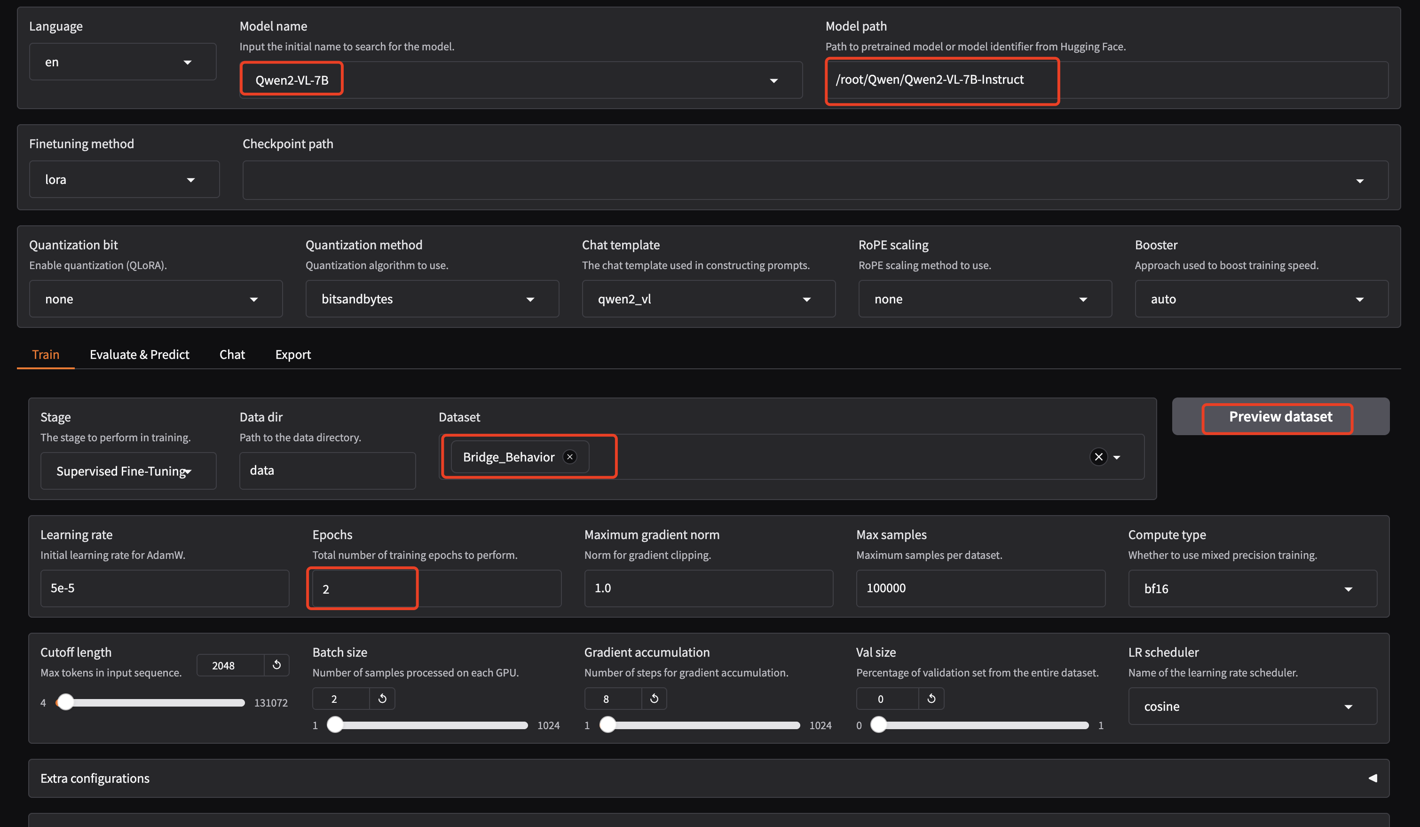Click the Batch size slider handle
The width and height of the screenshot is (1420, 827).
335,724
